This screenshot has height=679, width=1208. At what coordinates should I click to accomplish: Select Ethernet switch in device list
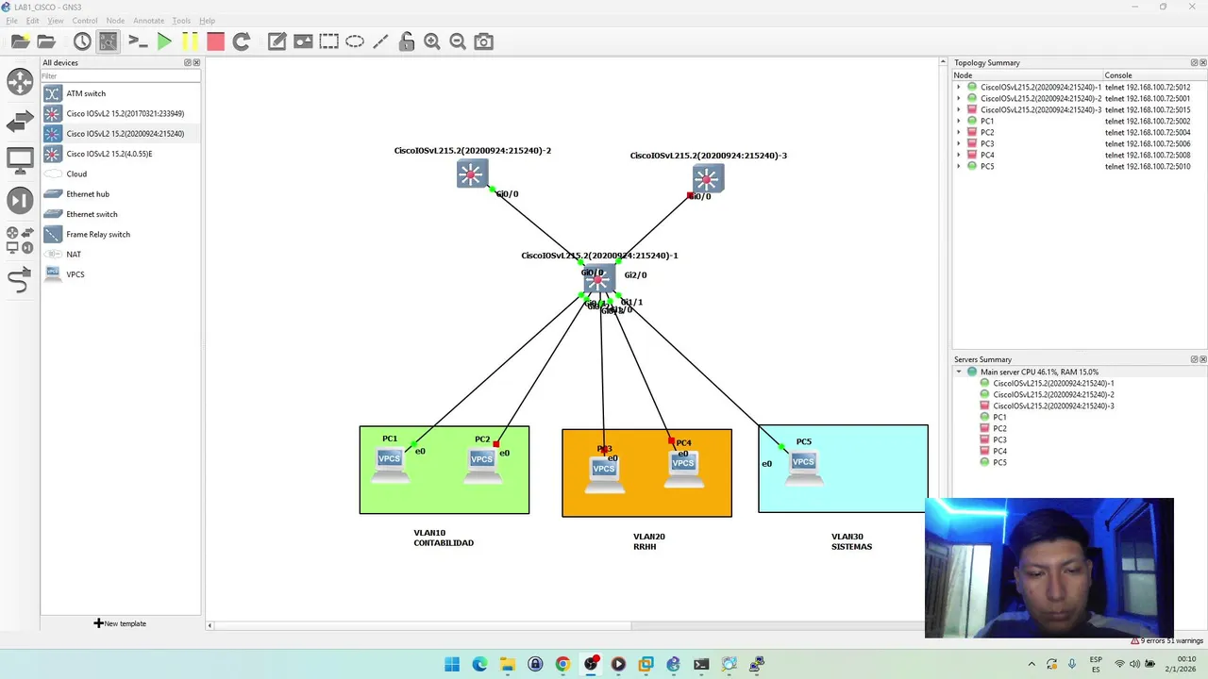[x=120, y=214]
